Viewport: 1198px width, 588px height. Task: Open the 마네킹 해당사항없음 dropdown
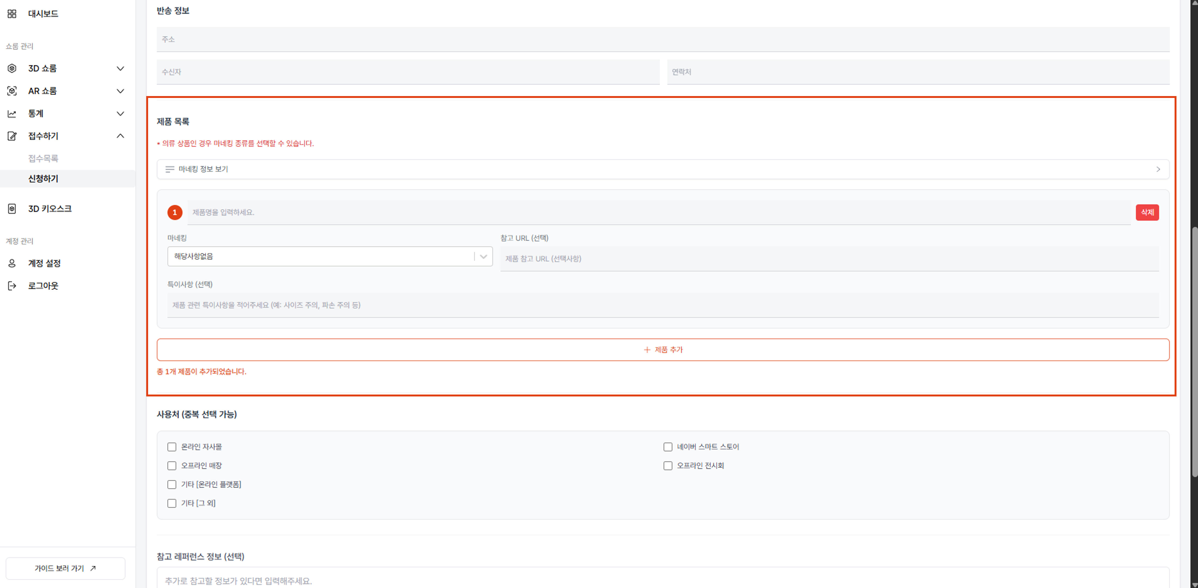(x=330, y=257)
